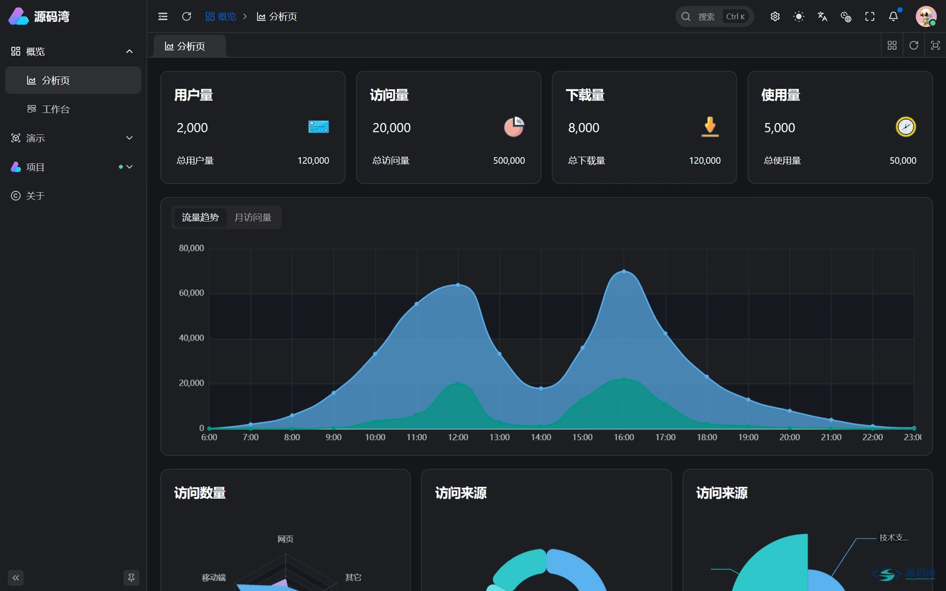Click the pie chart icon in 访问量 card

pos(514,127)
